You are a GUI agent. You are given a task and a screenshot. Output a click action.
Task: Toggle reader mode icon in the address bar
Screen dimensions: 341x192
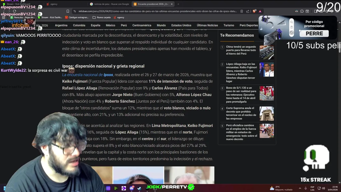coord(242,11)
